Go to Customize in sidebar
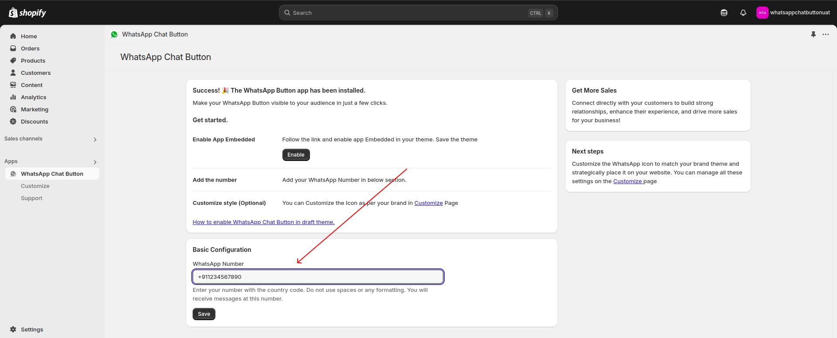 click(35, 186)
